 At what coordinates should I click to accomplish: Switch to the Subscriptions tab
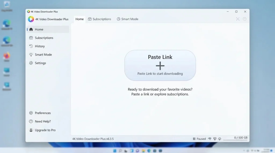point(99,19)
